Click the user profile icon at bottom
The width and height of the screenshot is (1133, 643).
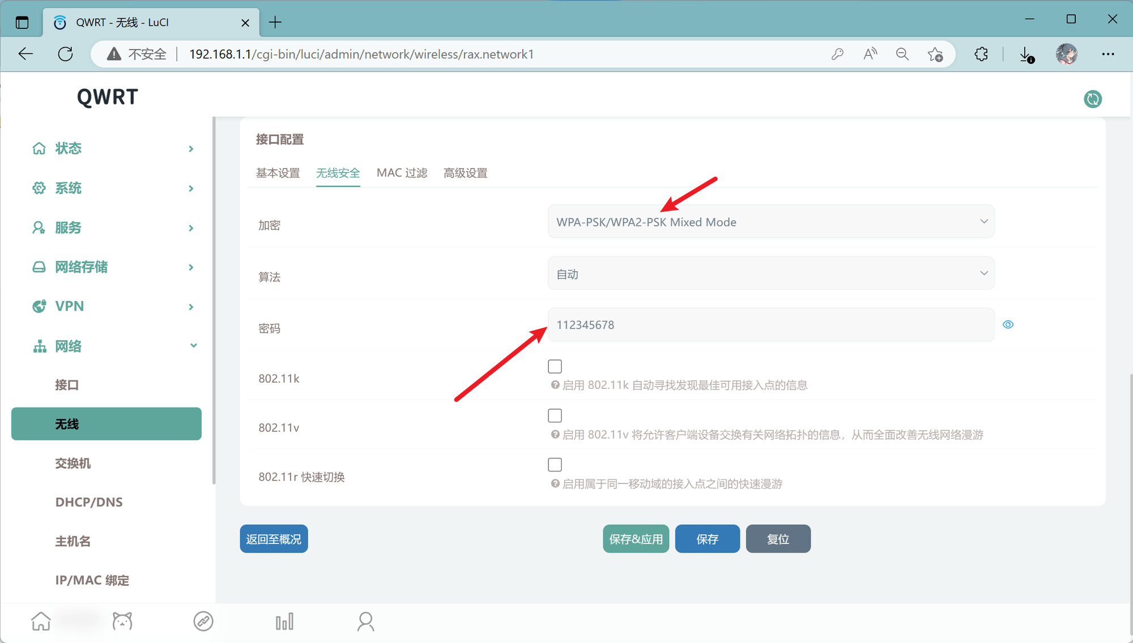pyautogui.click(x=365, y=621)
